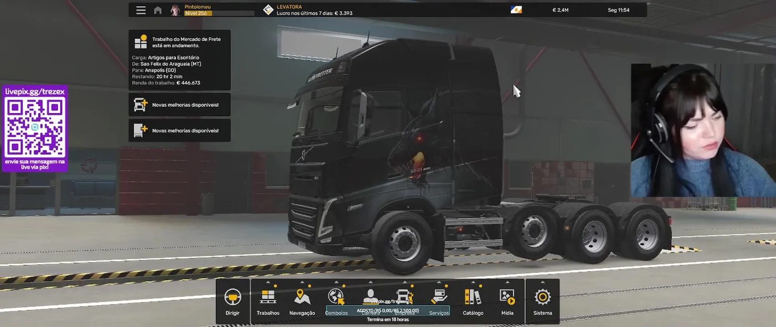Click 'Lucro nos últimos 7 dias: € 3.393'

pyautogui.click(x=315, y=13)
